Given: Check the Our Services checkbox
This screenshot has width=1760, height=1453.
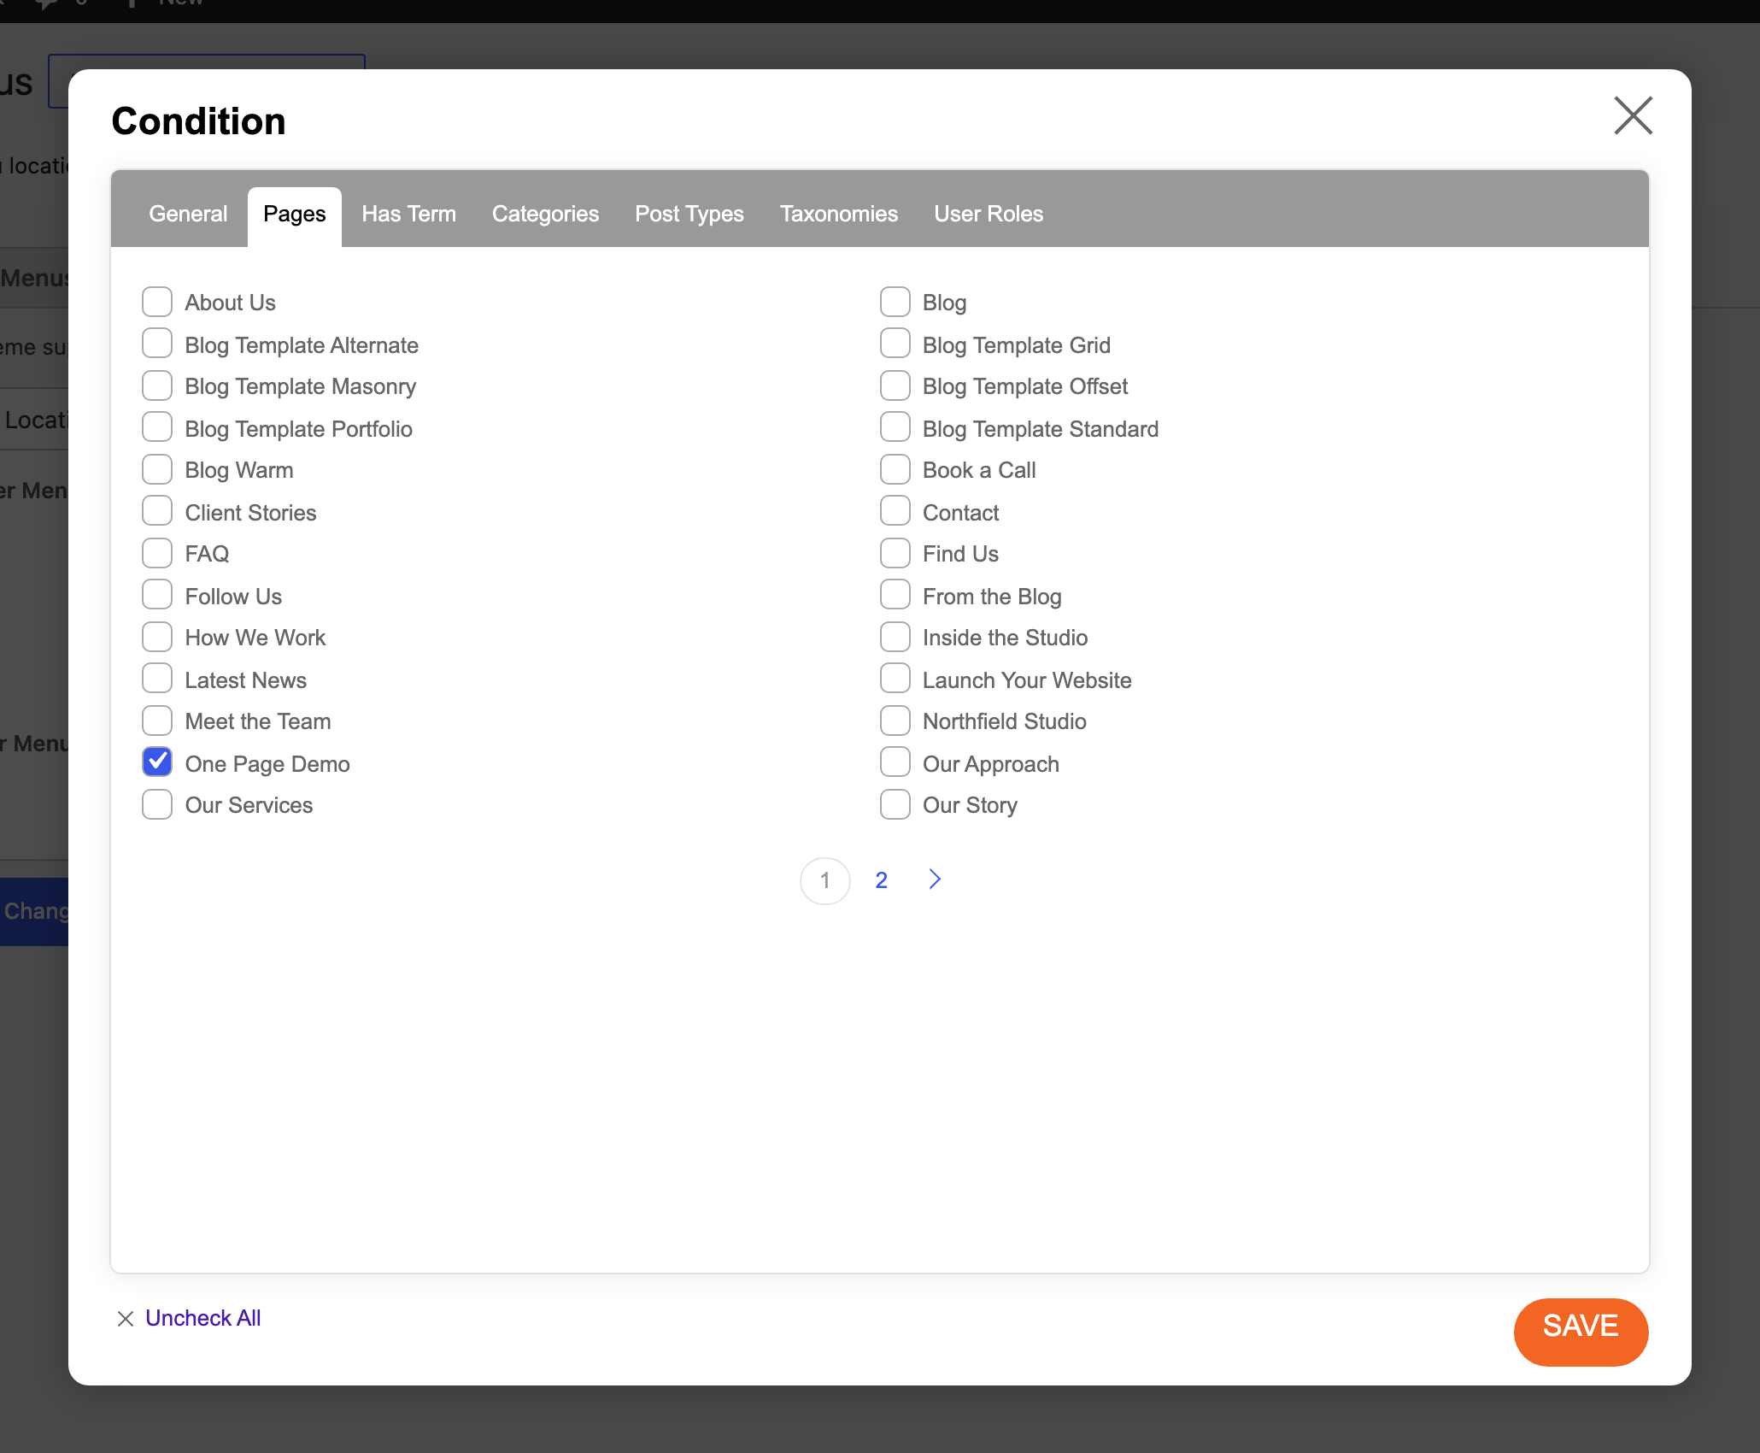Looking at the screenshot, I should click(157, 804).
